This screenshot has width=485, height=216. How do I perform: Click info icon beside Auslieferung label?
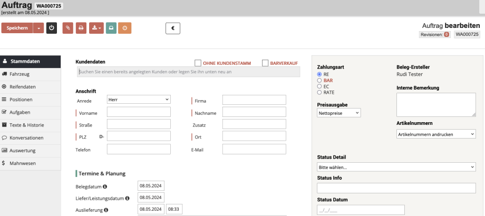pos(106,210)
